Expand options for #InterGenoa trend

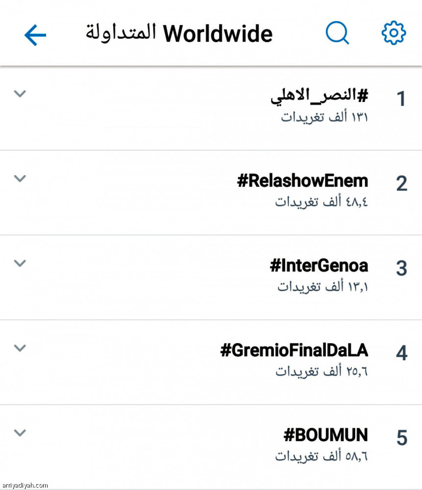point(20,263)
